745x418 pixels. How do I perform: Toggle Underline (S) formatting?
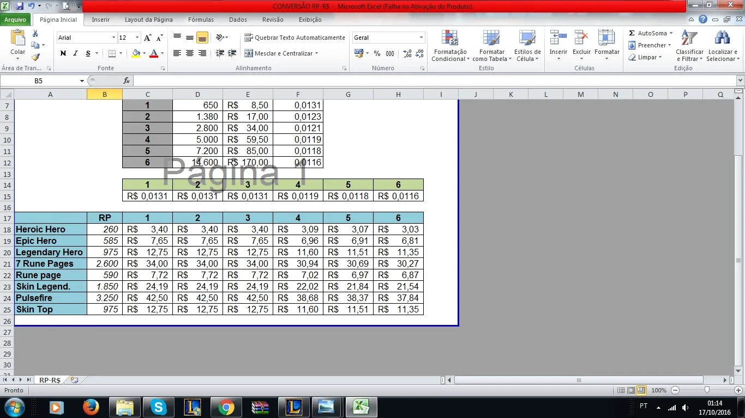(x=87, y=53)
